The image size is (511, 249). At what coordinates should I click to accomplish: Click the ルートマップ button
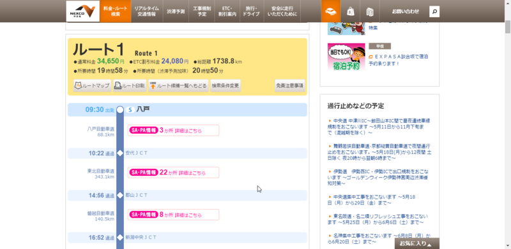pos(92,86)
